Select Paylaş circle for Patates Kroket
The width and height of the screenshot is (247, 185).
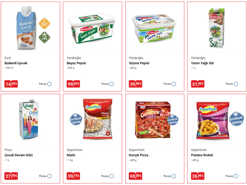(x=236, y=176)
